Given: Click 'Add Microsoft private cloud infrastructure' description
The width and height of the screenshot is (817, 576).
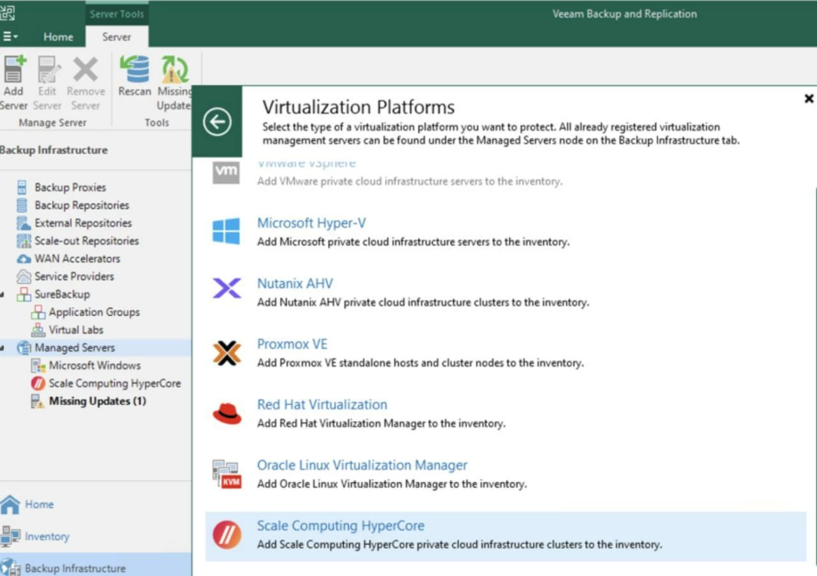Looking at the screenshot, I should (413, 243).
